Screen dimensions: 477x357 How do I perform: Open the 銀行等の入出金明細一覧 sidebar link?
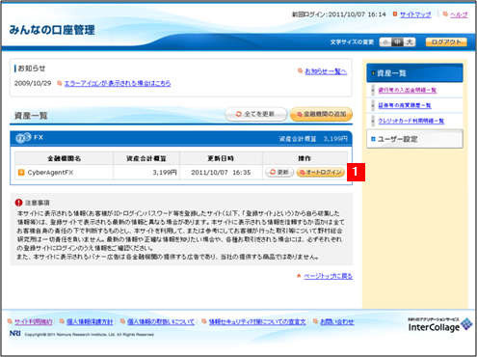pos(407,90)
